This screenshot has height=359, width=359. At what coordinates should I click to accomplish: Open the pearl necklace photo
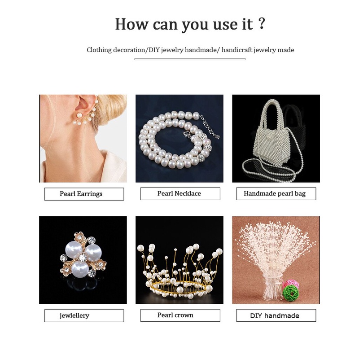179,139
